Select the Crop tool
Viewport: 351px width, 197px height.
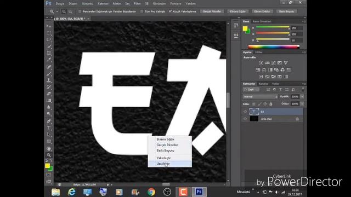coord(49,53)
